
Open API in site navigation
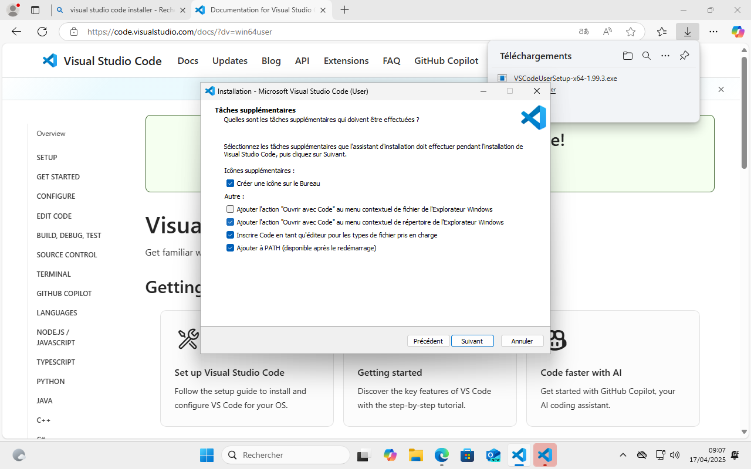[x=302, y=60]
